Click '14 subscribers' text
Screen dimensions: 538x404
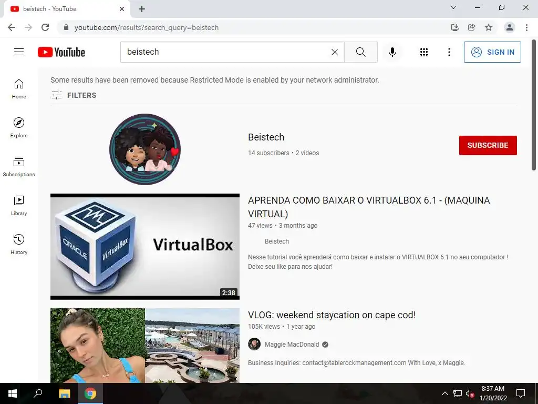(268, 153)
